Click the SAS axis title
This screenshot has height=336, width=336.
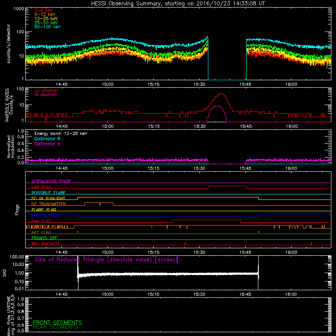pyautogui.click(x=4, y=273)
